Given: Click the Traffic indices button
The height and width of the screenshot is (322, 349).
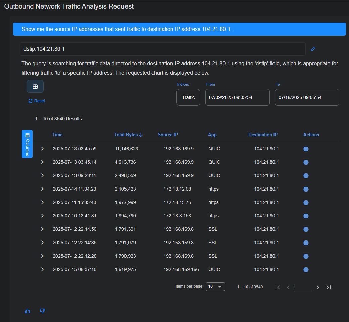Looking at the screenshot, I should pyautogui.click(x=188, y=97).
